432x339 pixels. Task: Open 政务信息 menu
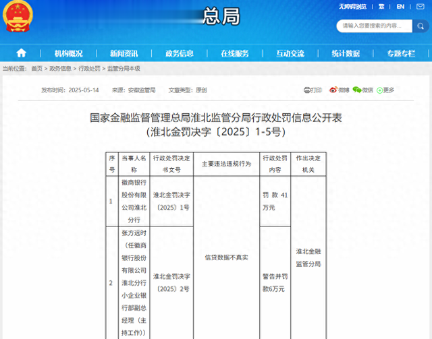[180, 53]
